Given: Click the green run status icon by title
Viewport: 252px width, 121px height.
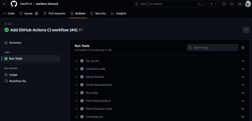Looking at the screenshot, I should click(7, 30).
